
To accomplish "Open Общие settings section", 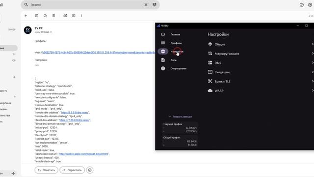I will coord(261,44).
